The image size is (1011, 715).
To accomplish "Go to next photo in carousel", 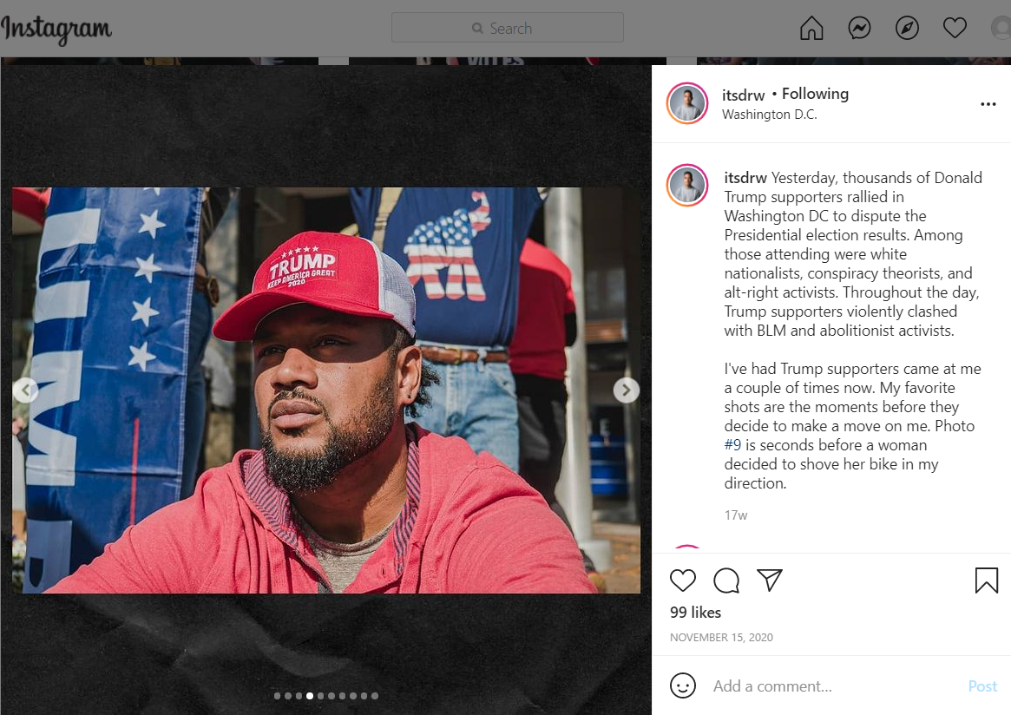I will pyautogui.click(x=626, y=390).
